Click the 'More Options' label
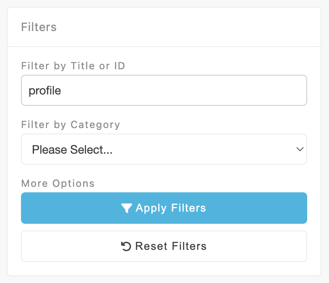The height and width of the screenshot is (283, 329). click(58, 183)
